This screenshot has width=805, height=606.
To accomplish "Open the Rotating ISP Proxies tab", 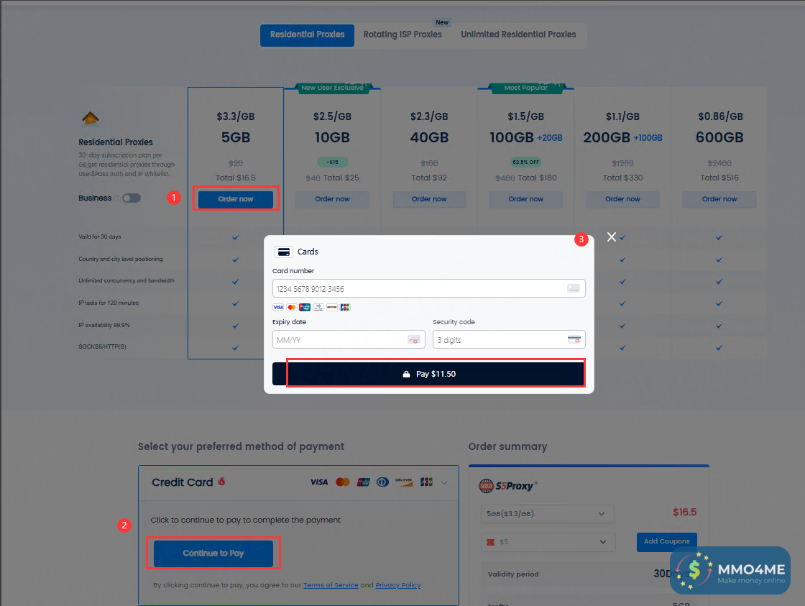I will [x=402, y=35].
